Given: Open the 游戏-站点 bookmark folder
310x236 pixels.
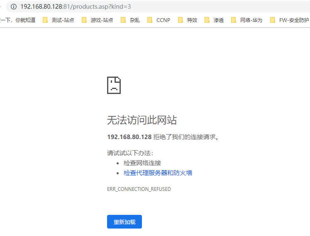Looking at the screenshot, I should click(97, 20).
